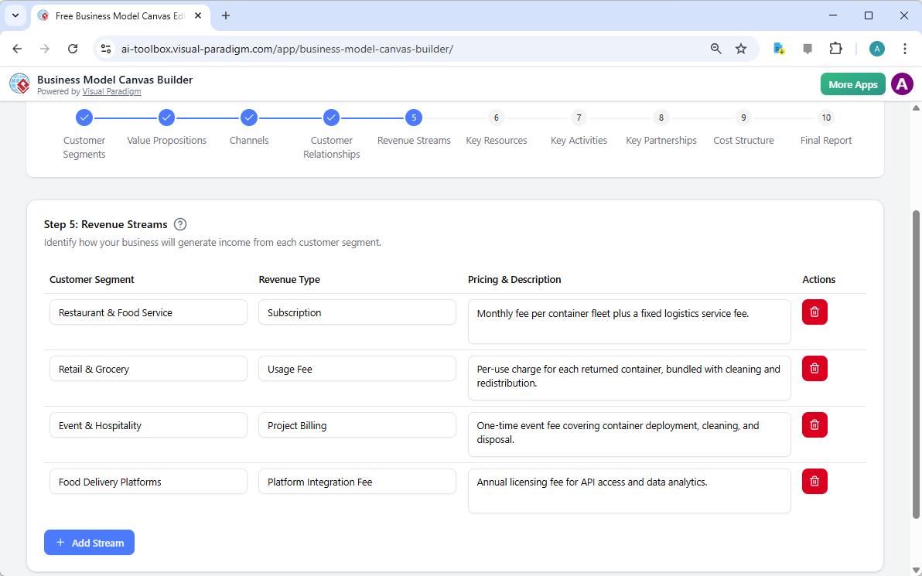Reload the current page
This screenshot has width=922, height=576.
tap(73, 48)
